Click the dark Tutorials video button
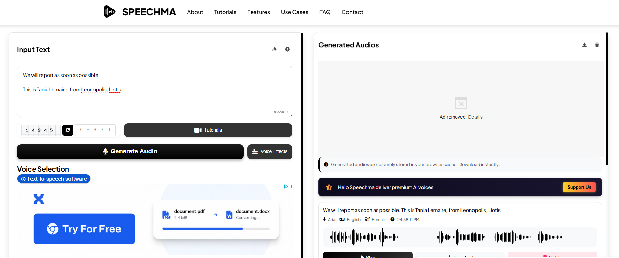 208,130
